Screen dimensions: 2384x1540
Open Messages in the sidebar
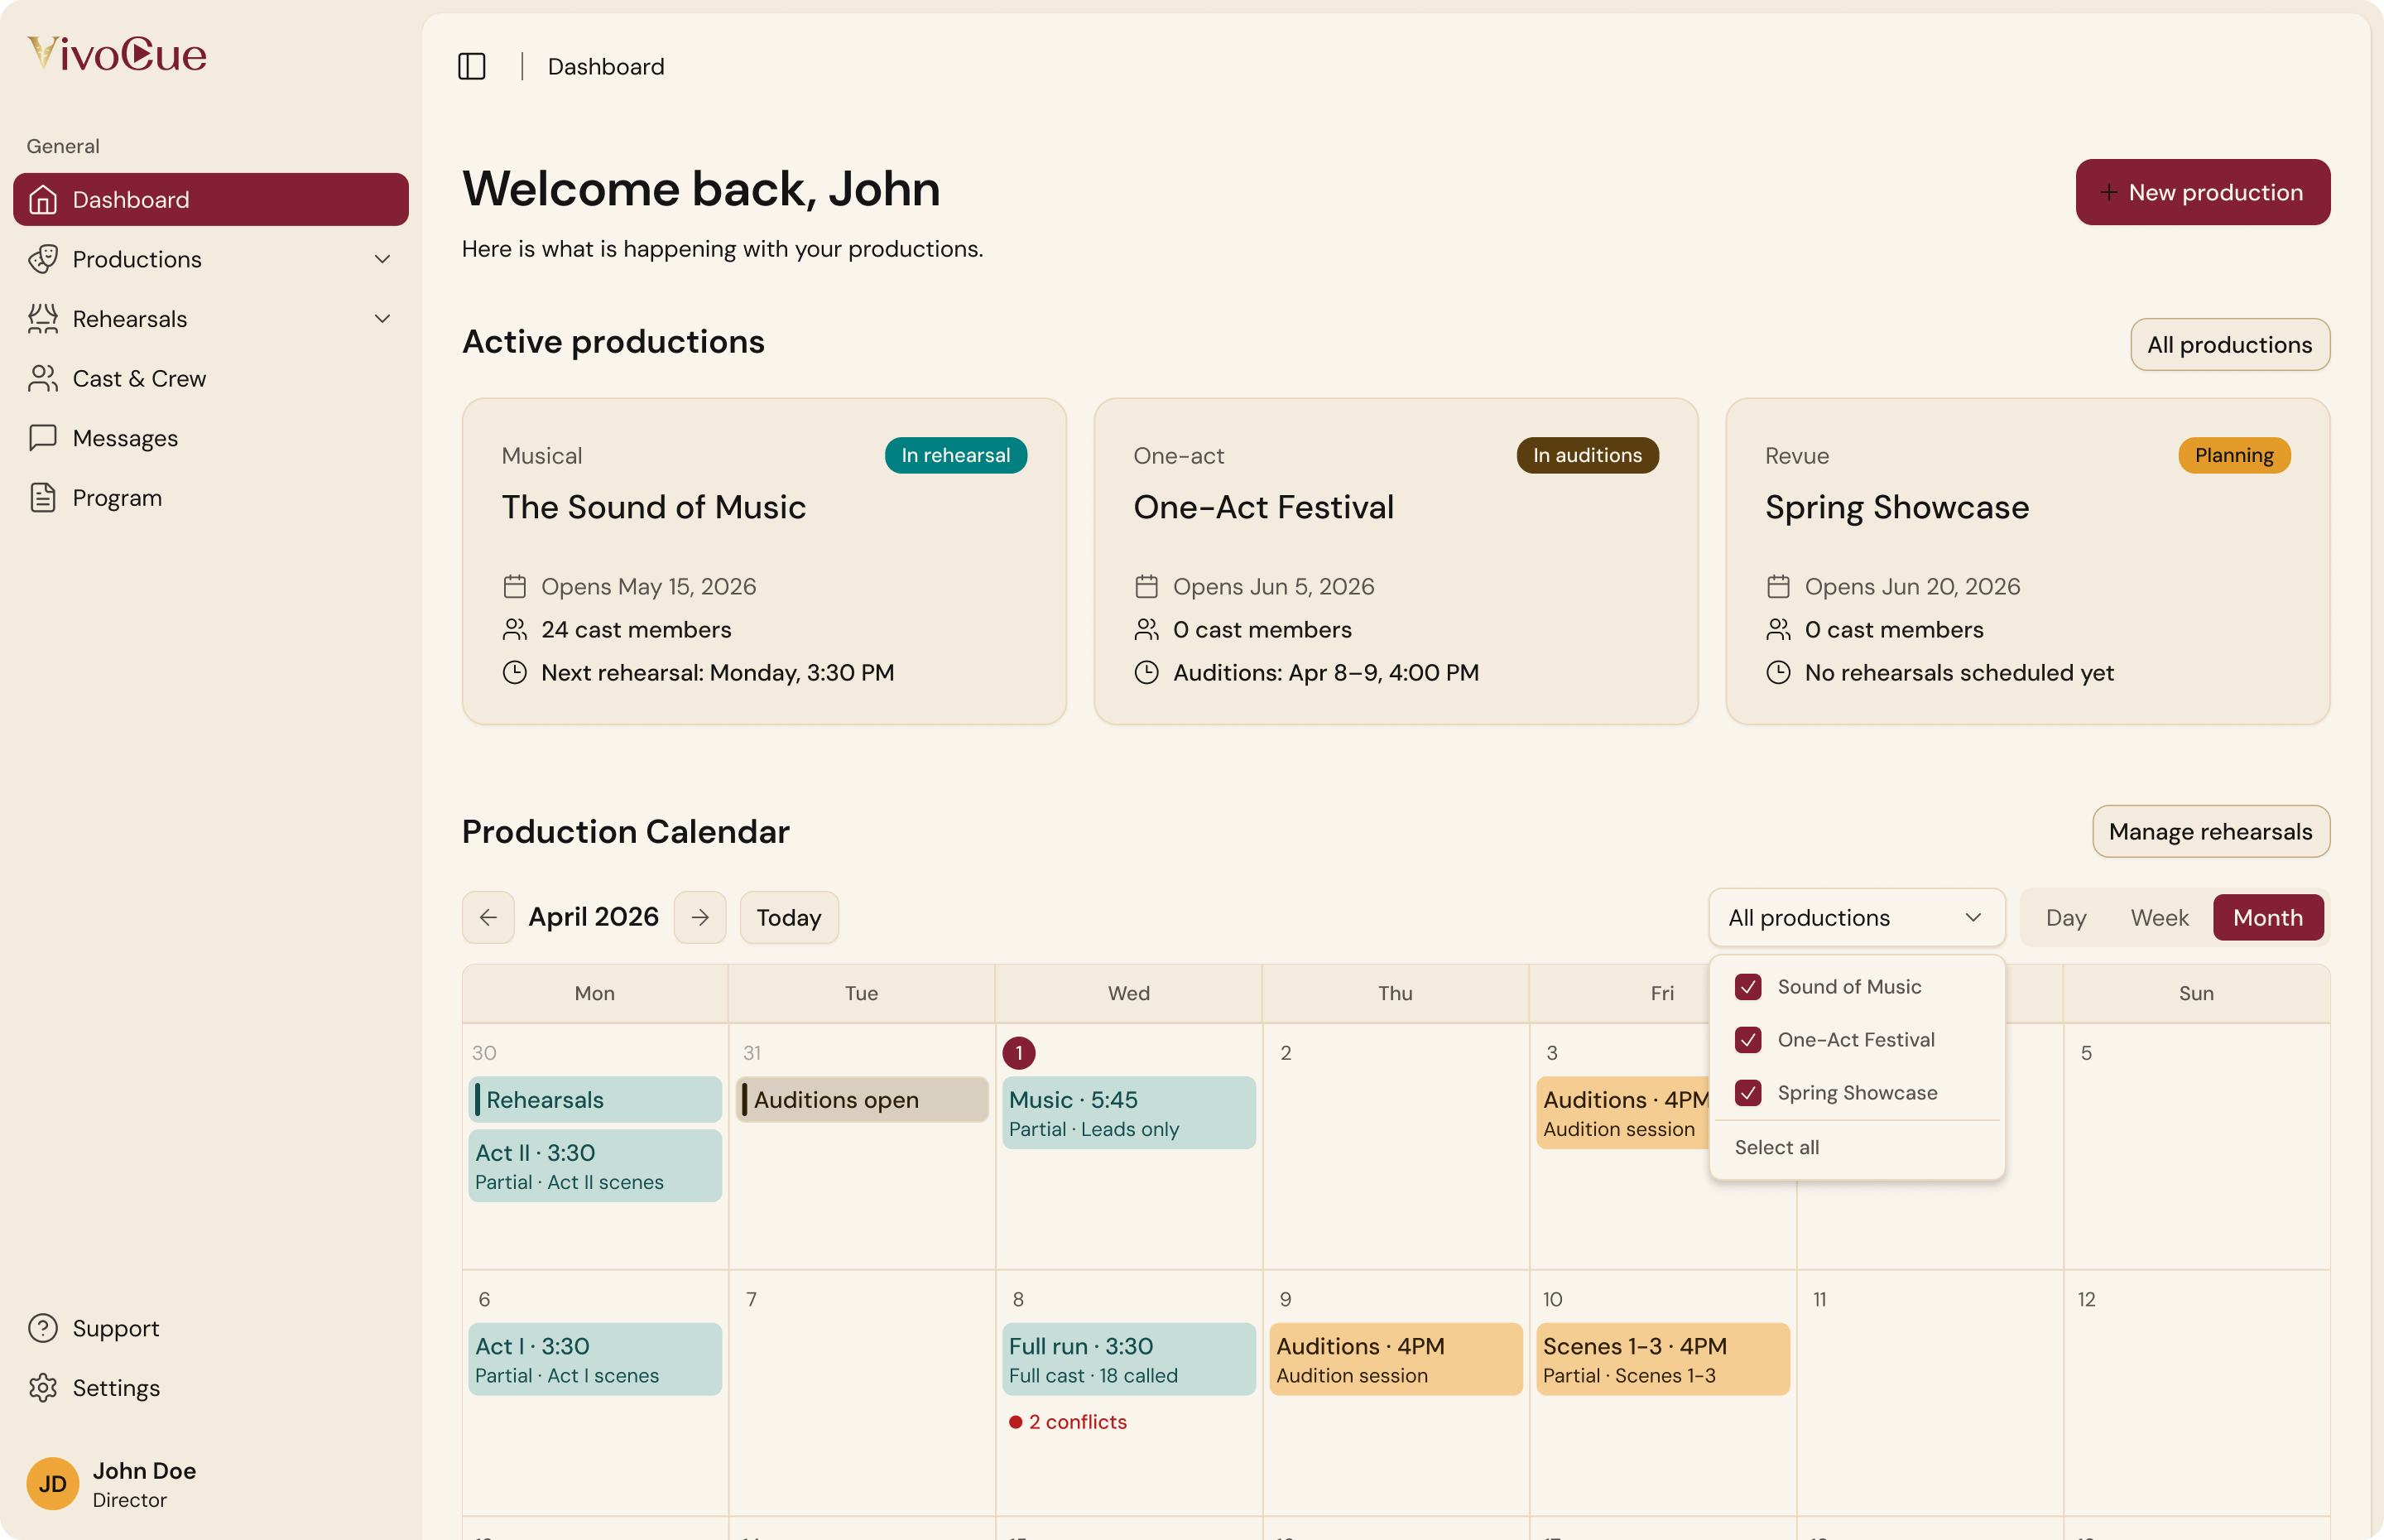pos(211,438)
